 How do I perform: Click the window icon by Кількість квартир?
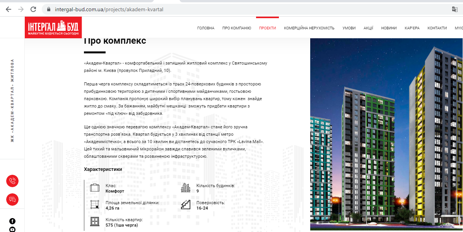pos(95,222)
